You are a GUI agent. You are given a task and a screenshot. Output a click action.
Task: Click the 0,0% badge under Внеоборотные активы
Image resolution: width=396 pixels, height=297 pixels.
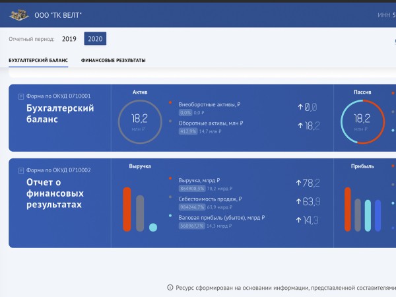pos(185,113)
